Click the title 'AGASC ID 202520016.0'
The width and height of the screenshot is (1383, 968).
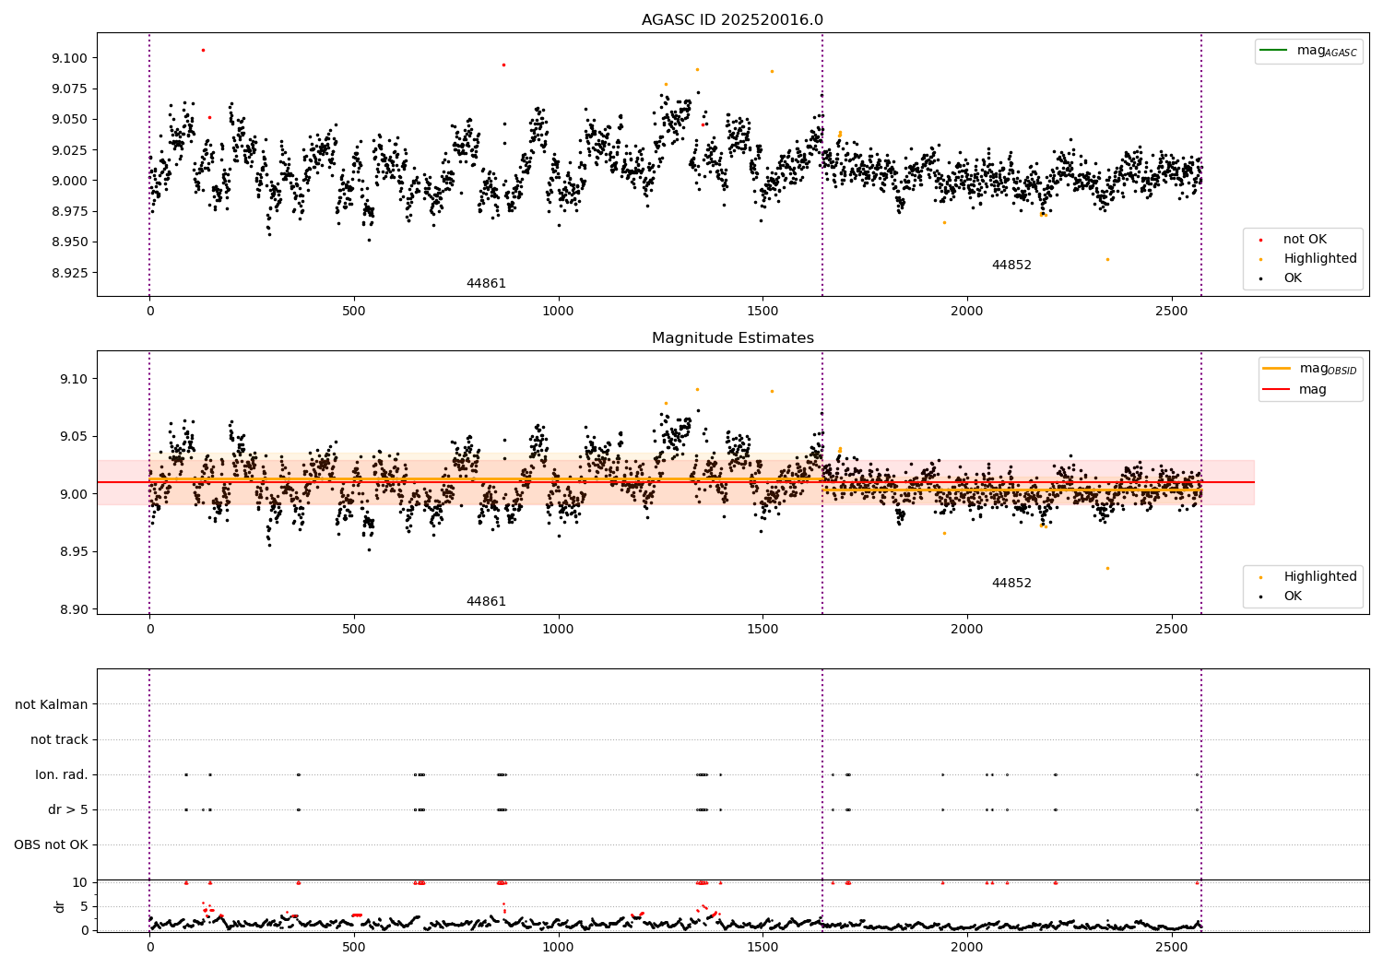732,20
